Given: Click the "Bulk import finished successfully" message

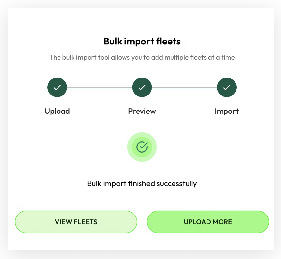Looking at the screenshot, I should click(x=142, y=183).
